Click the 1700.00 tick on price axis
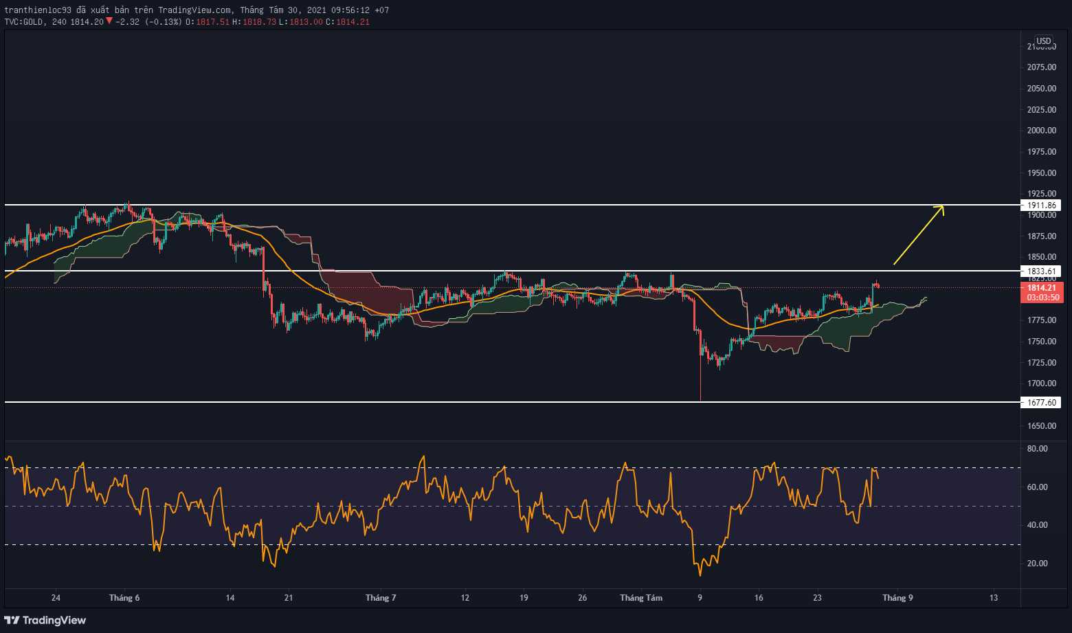1072x633 pixels. (x=1042, y=384)
